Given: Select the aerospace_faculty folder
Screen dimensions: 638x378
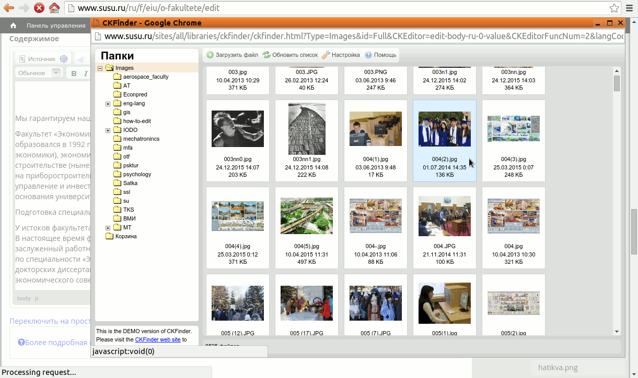Looking at the screenshot, I should pyautogui.click(x=145, y=77).
